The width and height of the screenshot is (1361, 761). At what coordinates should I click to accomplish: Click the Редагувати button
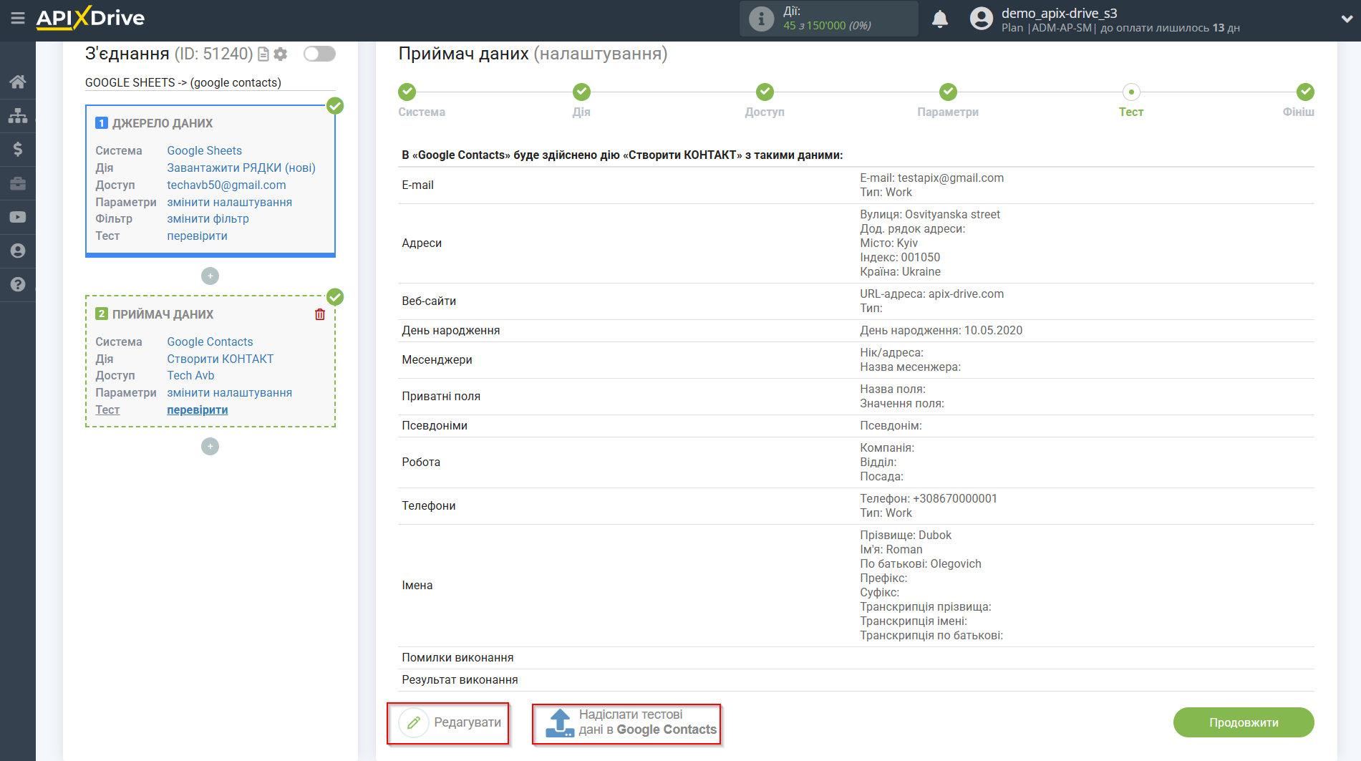pyautogui.click(x=448, y=723)
